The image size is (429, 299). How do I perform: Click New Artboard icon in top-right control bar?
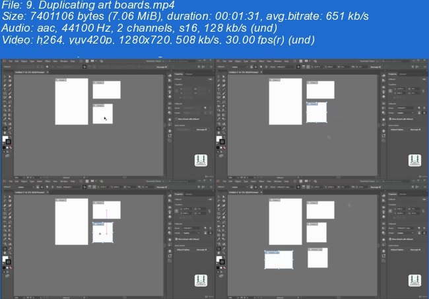[x=261, y=67]
